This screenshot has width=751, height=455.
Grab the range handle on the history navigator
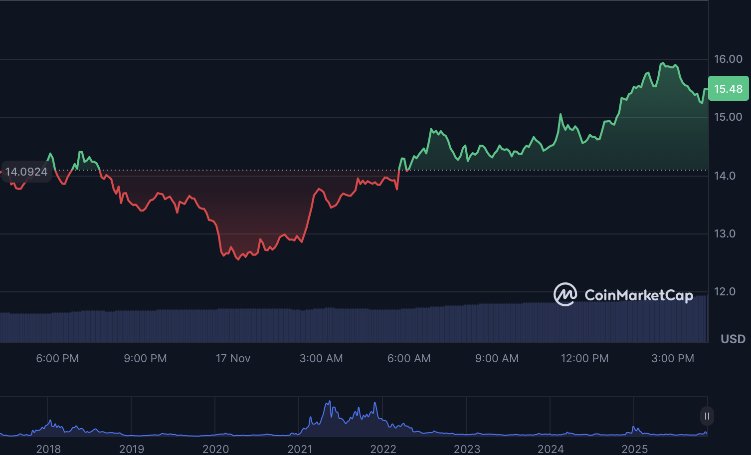point(707,416)
